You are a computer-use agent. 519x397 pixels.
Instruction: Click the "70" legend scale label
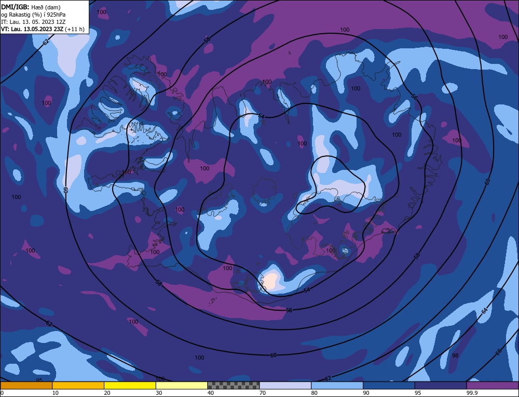pyautogui.click(x=262, y=393)
